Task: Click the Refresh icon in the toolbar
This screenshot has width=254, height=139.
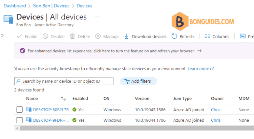Action: coord(174,37)
